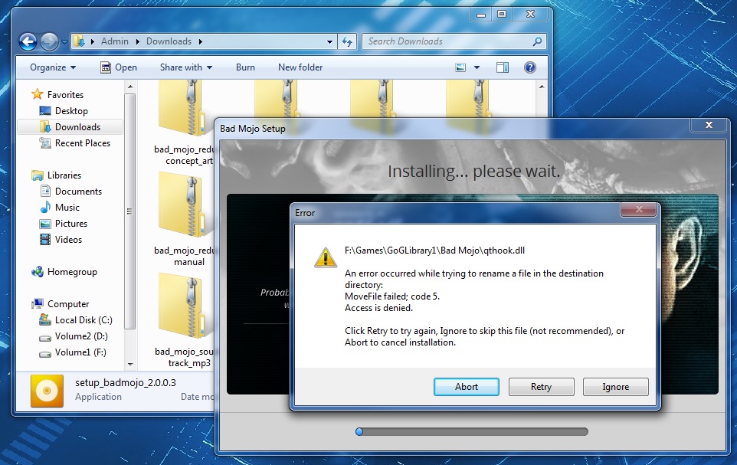Click Downloads in the address bar path
The image size is (737, 465).
coord(169,41)
